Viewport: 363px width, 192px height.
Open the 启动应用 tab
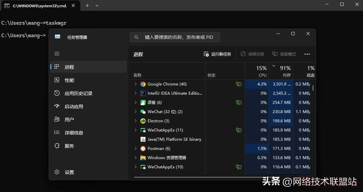pyautogui.click(x=74, y=107)
